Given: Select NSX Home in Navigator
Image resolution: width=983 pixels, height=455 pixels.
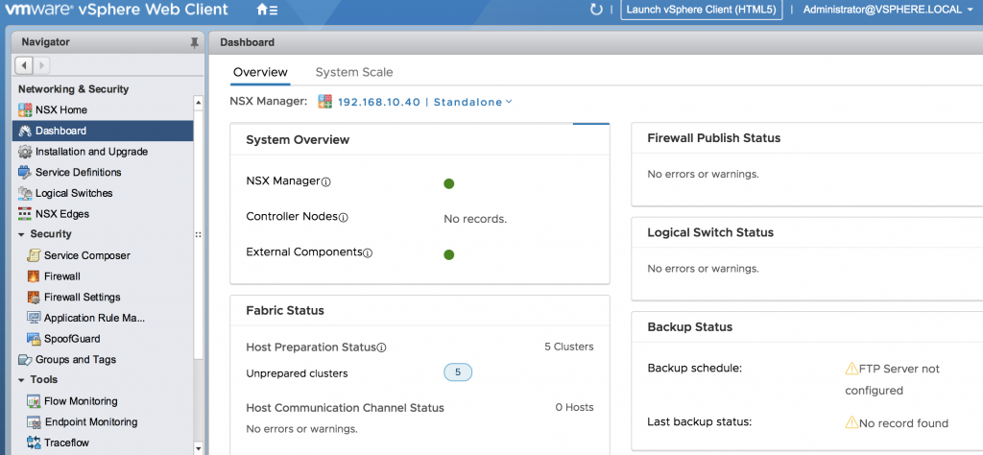Looking at the screenshot, I should click(61, 110).
